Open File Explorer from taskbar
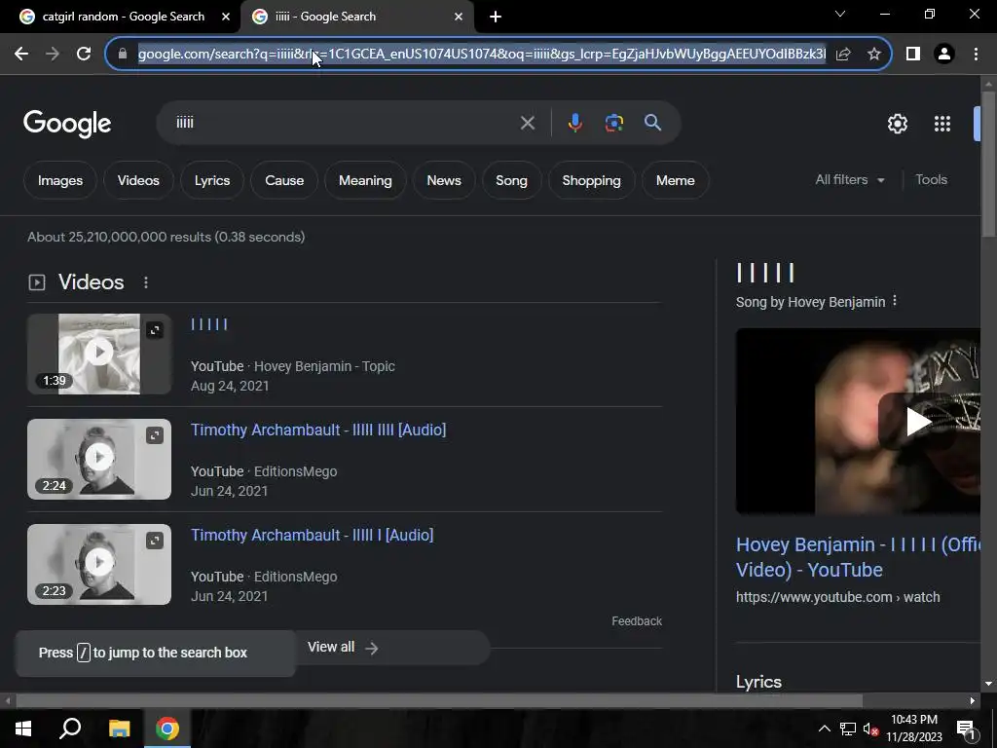997x748 pixels. tap(119, 729)
